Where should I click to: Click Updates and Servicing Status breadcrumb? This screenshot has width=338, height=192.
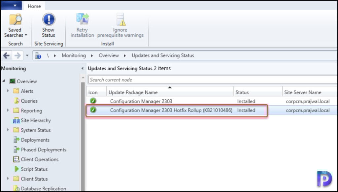(163, 56)
